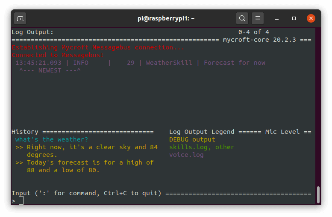Click the 'degrees.' continuation line
Image resolution: width=332 pixels, height=217 pixels.
pyautogui.click(x=42, y=155)
